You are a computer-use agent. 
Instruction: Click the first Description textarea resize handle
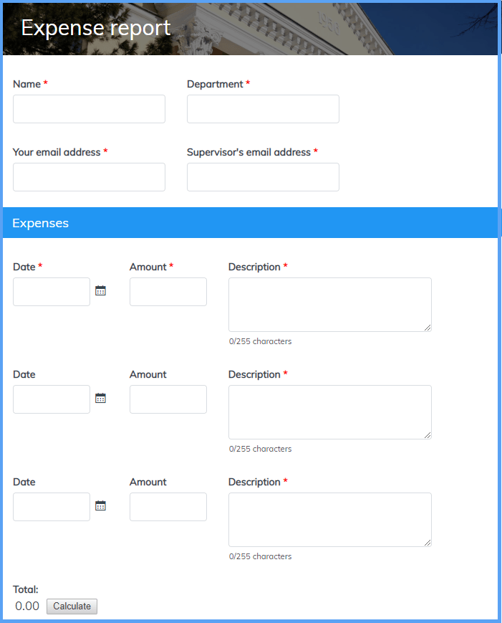tap(428, 328)
